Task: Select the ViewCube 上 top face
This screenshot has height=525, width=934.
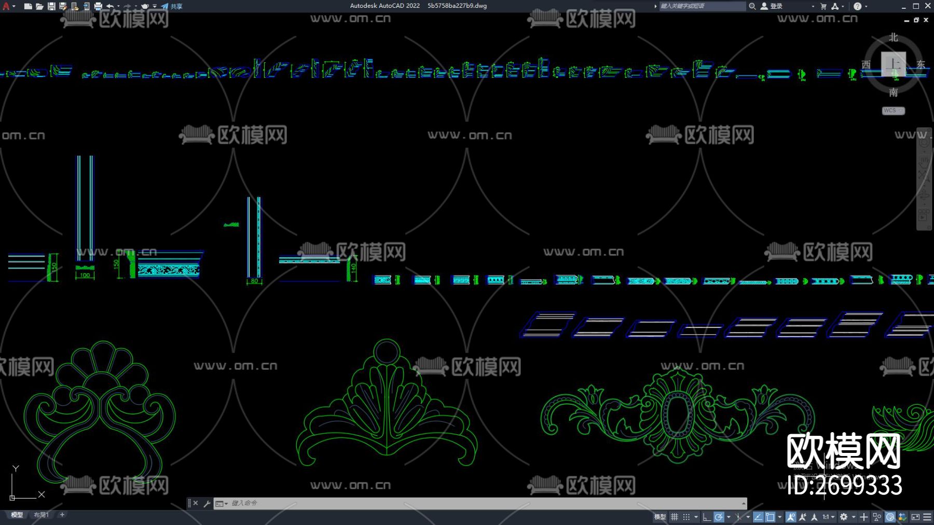Action: click(893, 64)
